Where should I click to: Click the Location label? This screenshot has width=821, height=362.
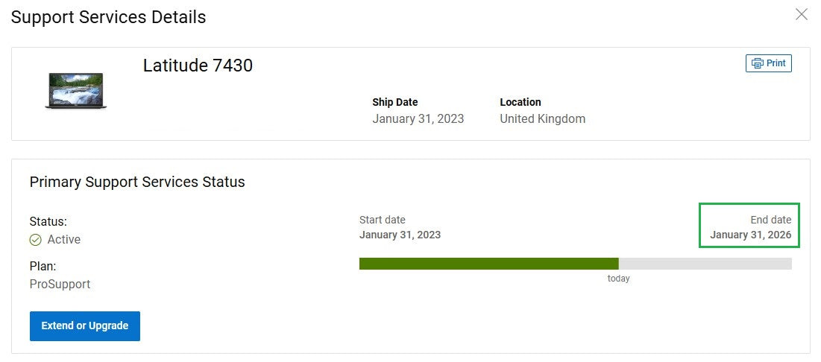point(520,102)
